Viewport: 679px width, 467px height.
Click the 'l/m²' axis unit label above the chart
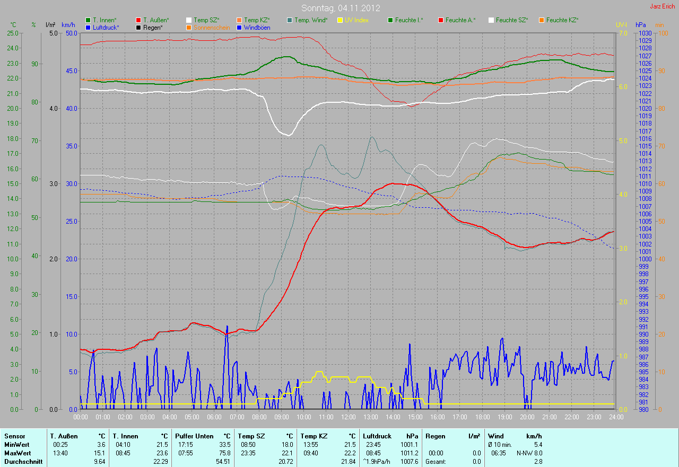click(x=50, y=25)
